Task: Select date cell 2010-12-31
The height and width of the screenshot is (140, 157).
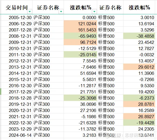Action: 17,48
